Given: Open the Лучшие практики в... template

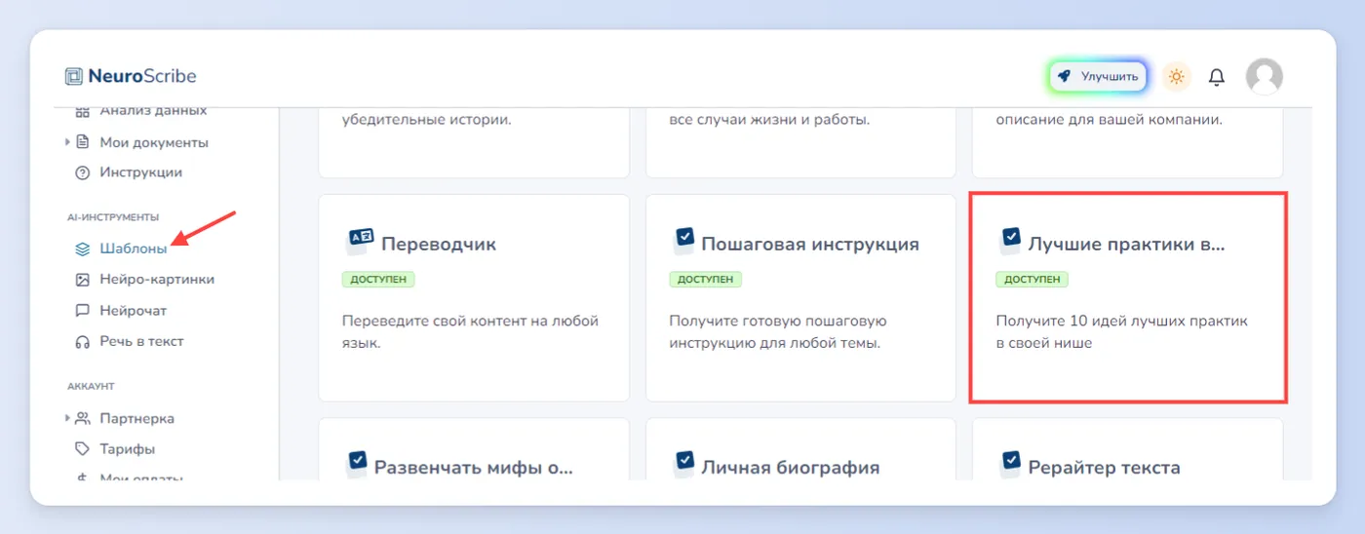Looking at the screenshot, I should point(1128,297).
